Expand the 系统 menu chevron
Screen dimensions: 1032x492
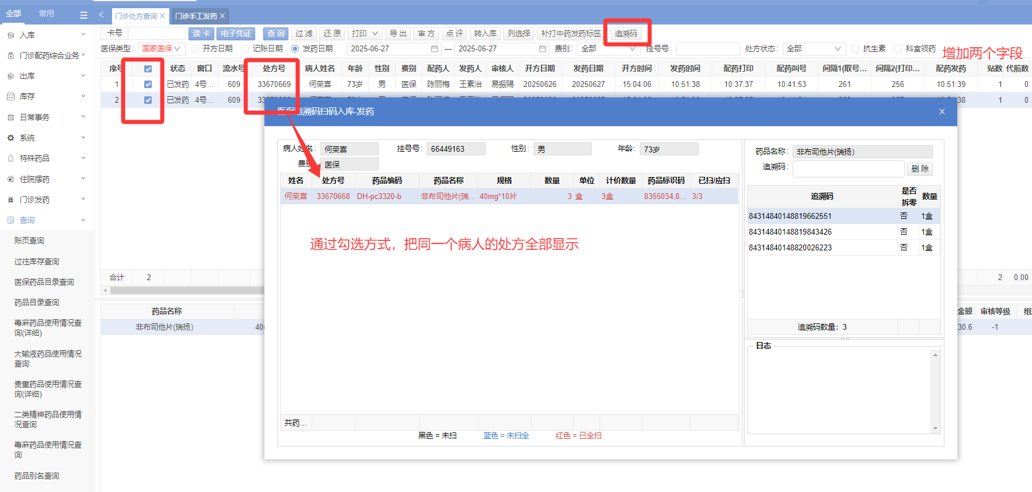coord(83,137)
